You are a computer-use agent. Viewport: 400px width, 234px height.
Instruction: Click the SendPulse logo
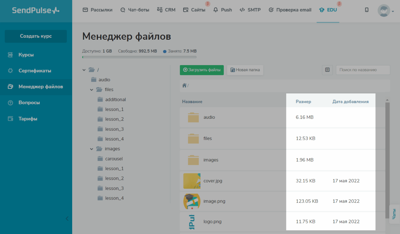pos(36,11)
